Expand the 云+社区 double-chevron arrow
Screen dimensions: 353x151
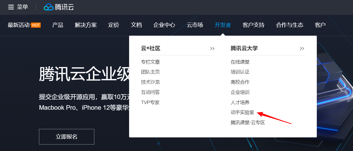pos(212,49)
